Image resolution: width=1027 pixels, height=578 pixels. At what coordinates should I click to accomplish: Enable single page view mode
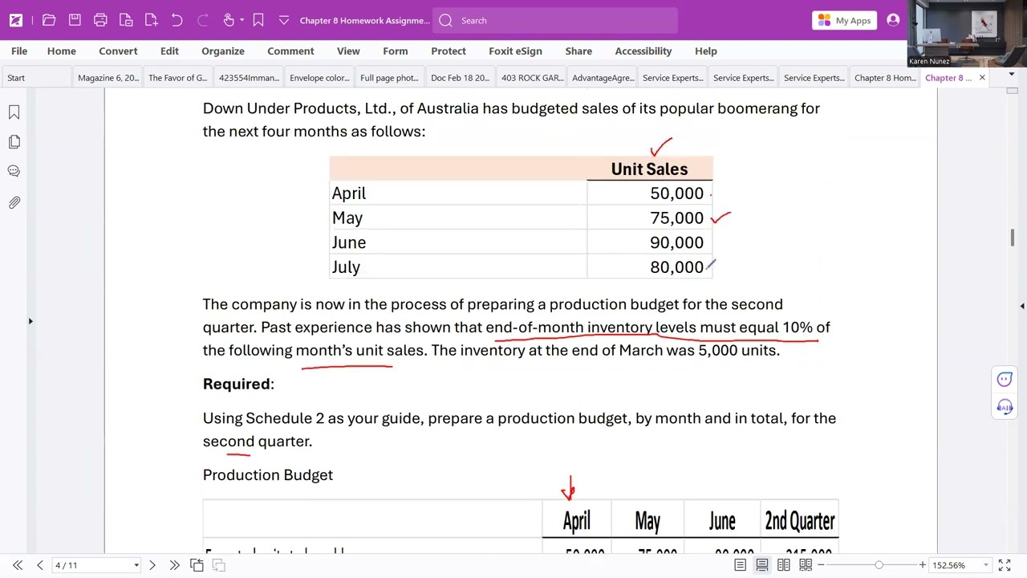[x=741, y=565]
